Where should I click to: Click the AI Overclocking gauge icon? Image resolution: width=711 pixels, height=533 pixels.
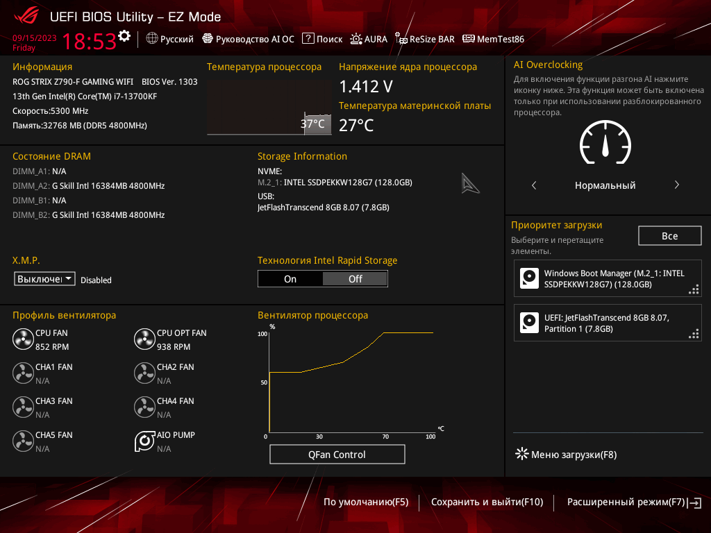605,142
